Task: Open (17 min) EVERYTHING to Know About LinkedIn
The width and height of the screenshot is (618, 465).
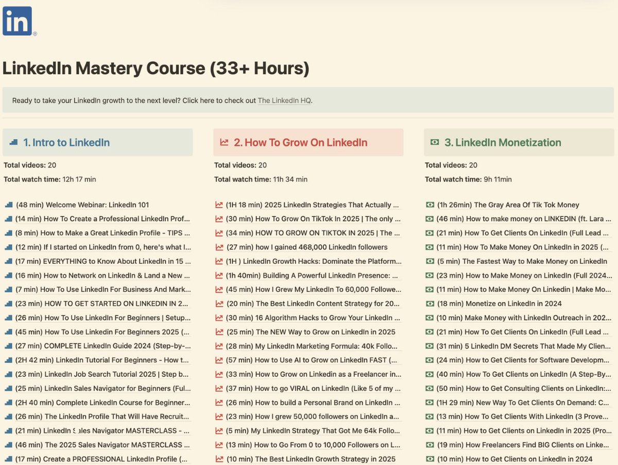Action: [103, 261]
